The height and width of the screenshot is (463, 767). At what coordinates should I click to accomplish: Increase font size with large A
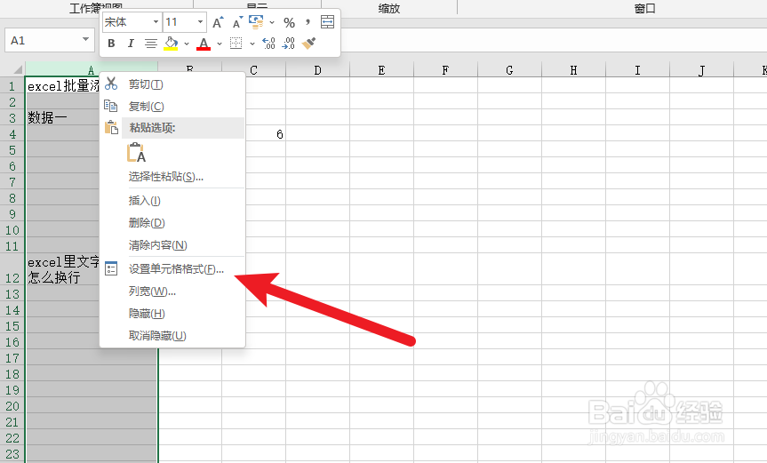(218, 22)
